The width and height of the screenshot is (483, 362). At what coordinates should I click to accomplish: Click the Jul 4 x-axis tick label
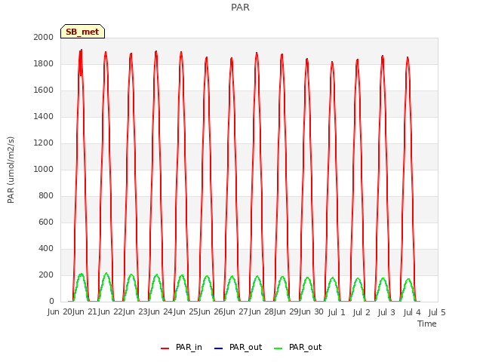412,312
